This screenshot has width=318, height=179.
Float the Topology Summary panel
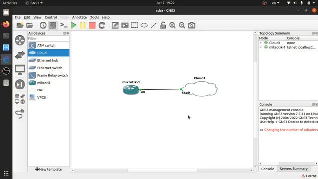coord(313,33)
